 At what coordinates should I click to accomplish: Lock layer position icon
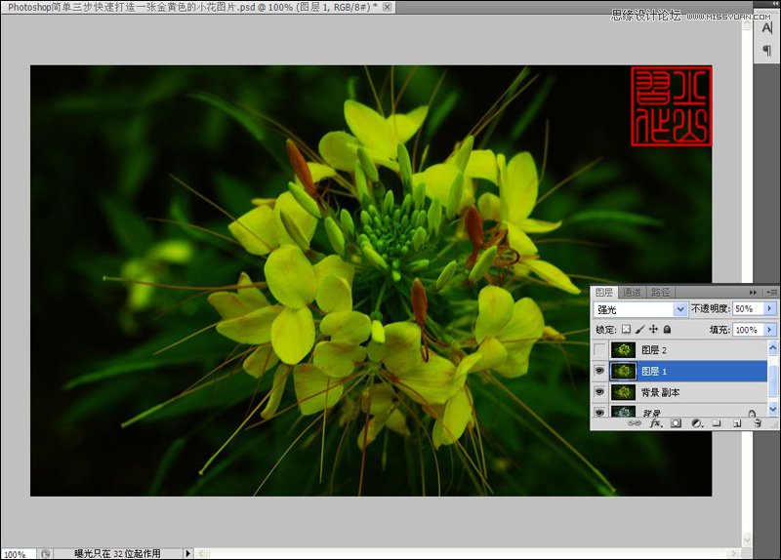tap(653, 330)
